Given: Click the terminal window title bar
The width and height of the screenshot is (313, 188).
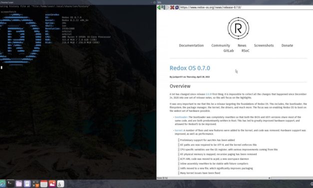Looking at the screenshot, I should (78, 2).
